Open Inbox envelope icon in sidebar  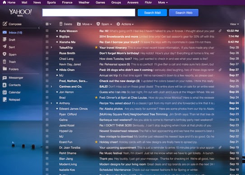[5, 32]
